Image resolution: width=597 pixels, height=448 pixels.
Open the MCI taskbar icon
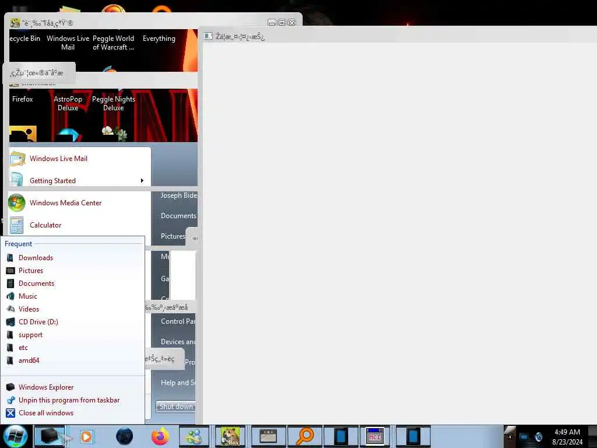[375, 436]
